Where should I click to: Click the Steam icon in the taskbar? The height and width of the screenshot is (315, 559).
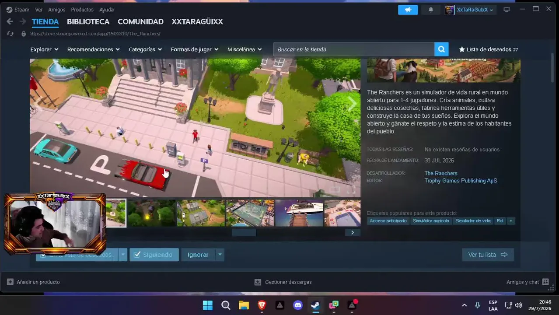click(315, 305)
